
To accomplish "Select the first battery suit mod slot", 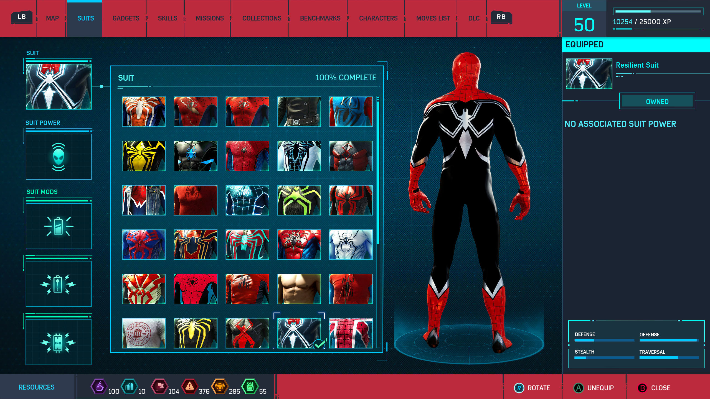I will point(59,226).
